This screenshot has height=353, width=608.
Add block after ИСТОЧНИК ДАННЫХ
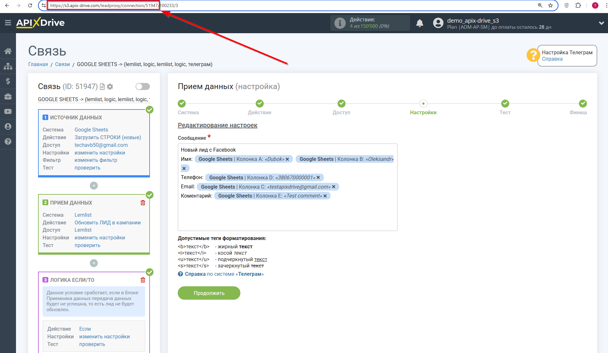(94, 185)
